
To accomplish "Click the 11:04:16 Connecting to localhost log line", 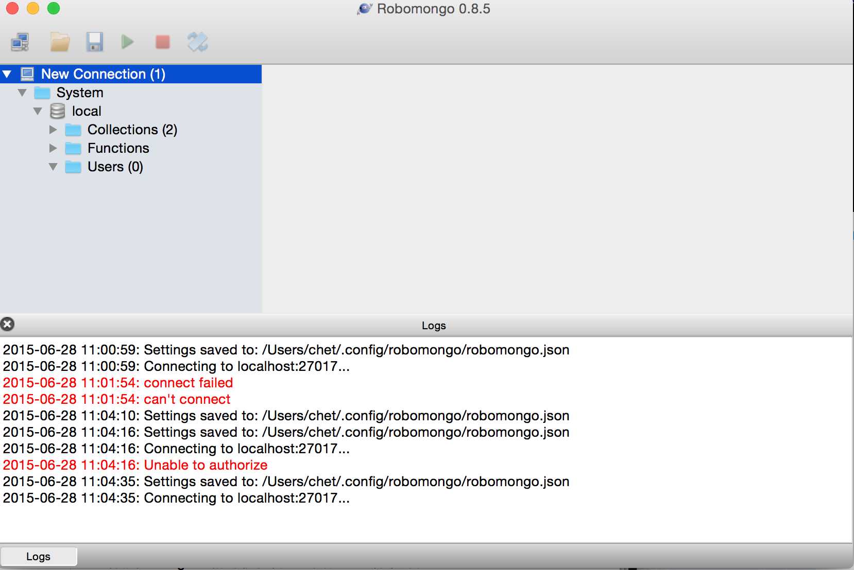I will point(176,449).
